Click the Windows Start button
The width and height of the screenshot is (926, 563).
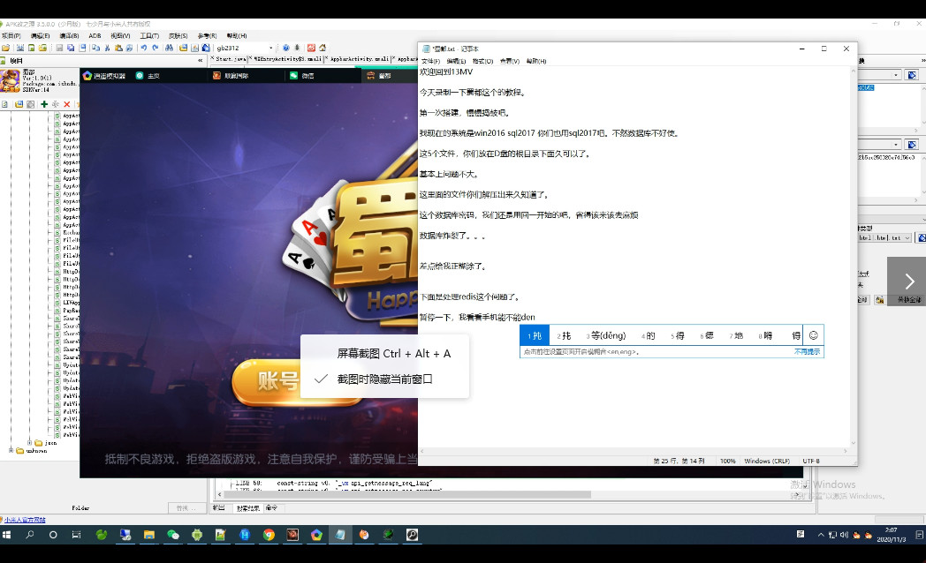(6, 535)
